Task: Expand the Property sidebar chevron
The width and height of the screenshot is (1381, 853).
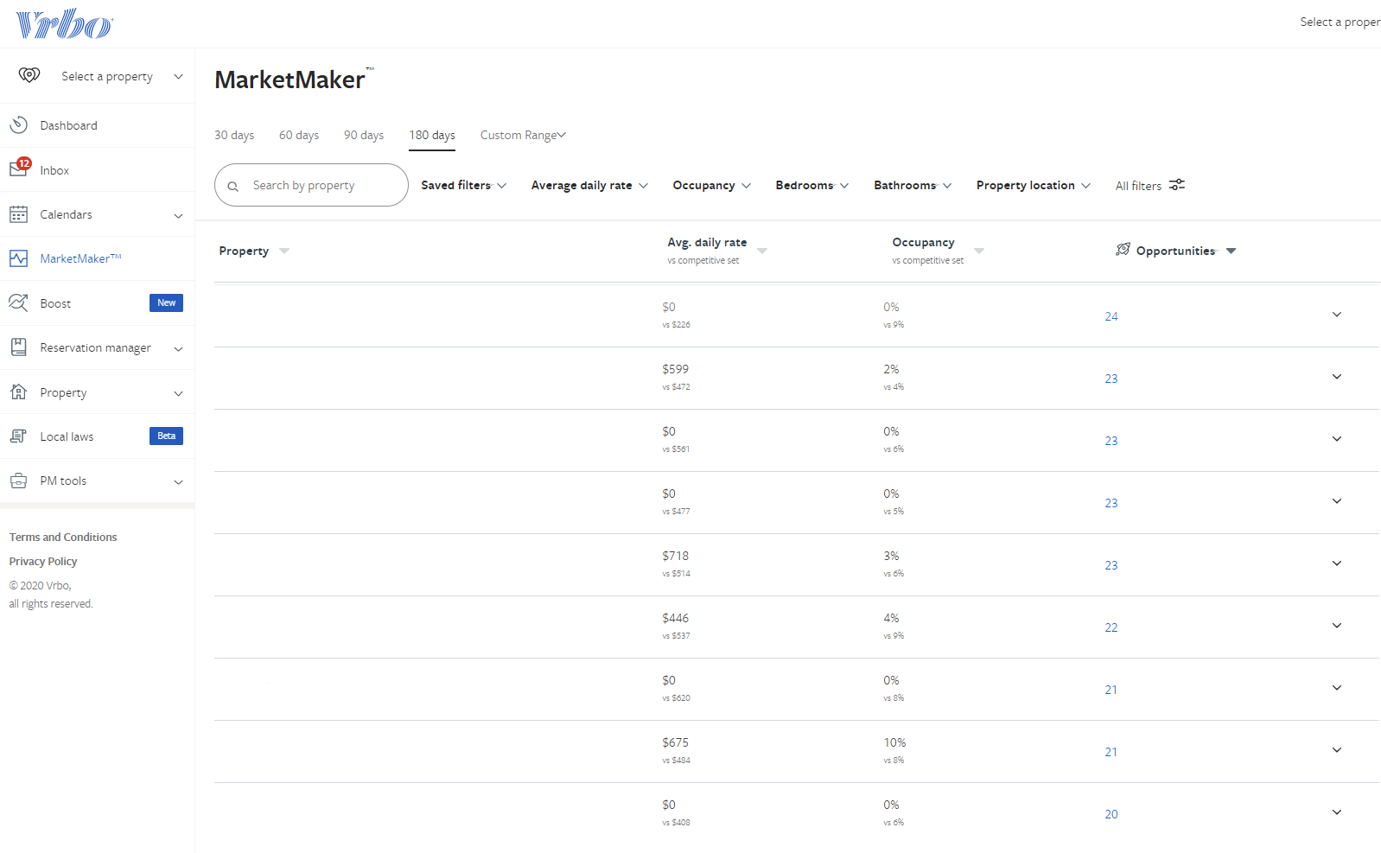Action: pos(179,393)
